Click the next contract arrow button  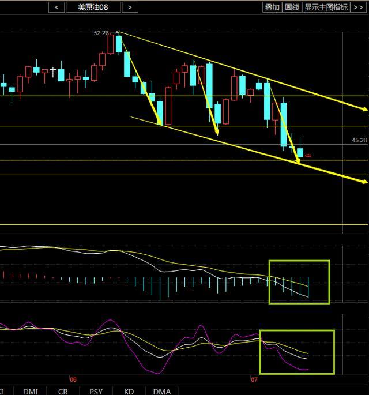pyautogui.click(x=130, y=7)
